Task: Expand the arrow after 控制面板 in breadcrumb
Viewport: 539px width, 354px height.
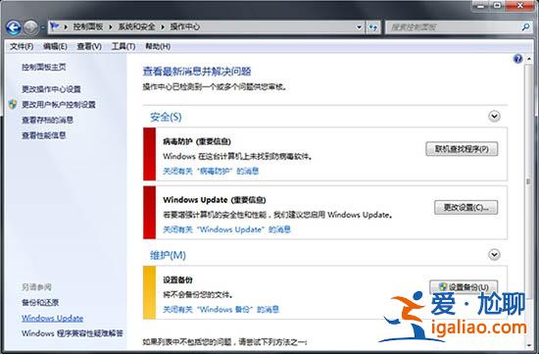Action: click(111, 26)
